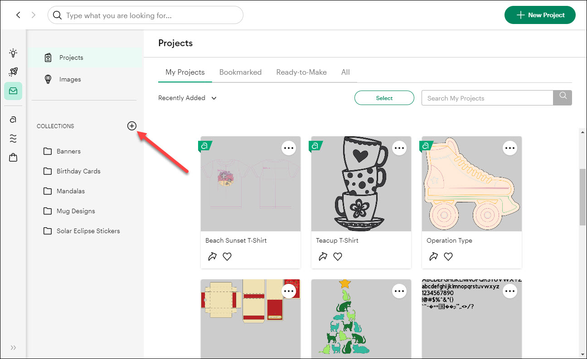Image resolution: width=587 pixels, height=359 pixels.
Task: Like the Beach Sunset T-Shirt project
Action: (x=227, y=257)
